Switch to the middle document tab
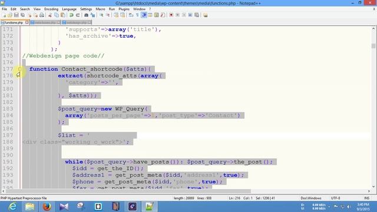 click(45, 22)
